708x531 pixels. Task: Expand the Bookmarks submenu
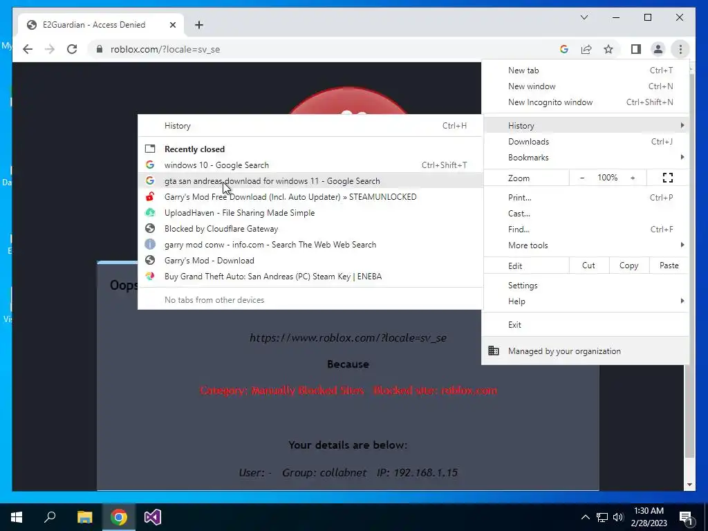586,158
